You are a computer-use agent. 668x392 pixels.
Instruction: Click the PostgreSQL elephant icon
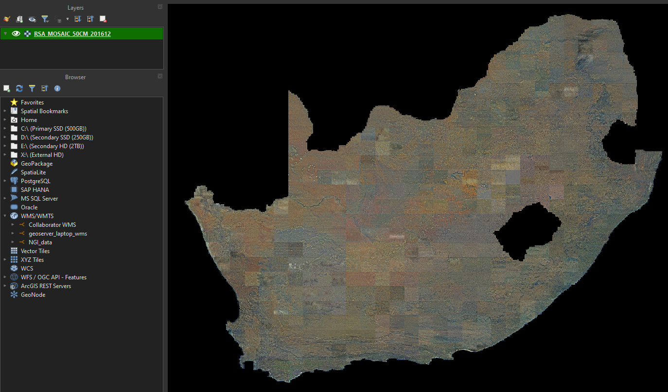(14, 181)
